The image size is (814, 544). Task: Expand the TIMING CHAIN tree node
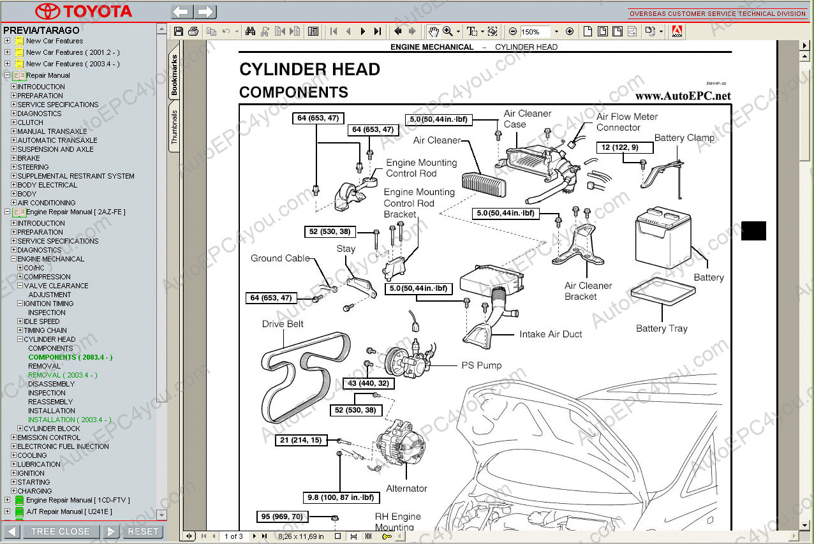[x=20, y=330]
